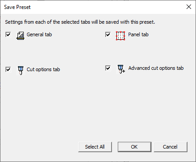This screenshot has height=162, width=196.
Task: Click the Save Preset title text
Action: [x=17, y=7]
